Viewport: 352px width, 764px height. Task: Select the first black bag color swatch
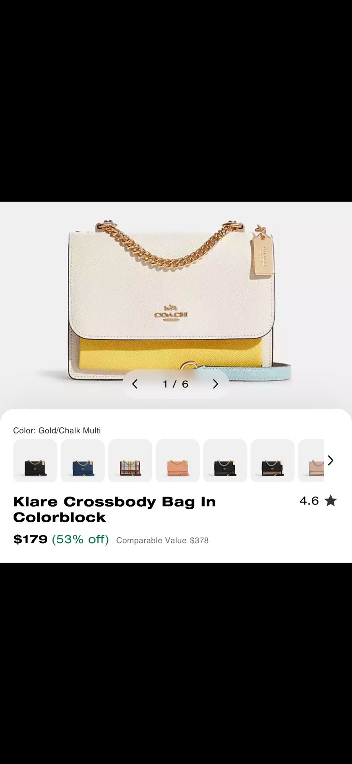click(35, 460)
